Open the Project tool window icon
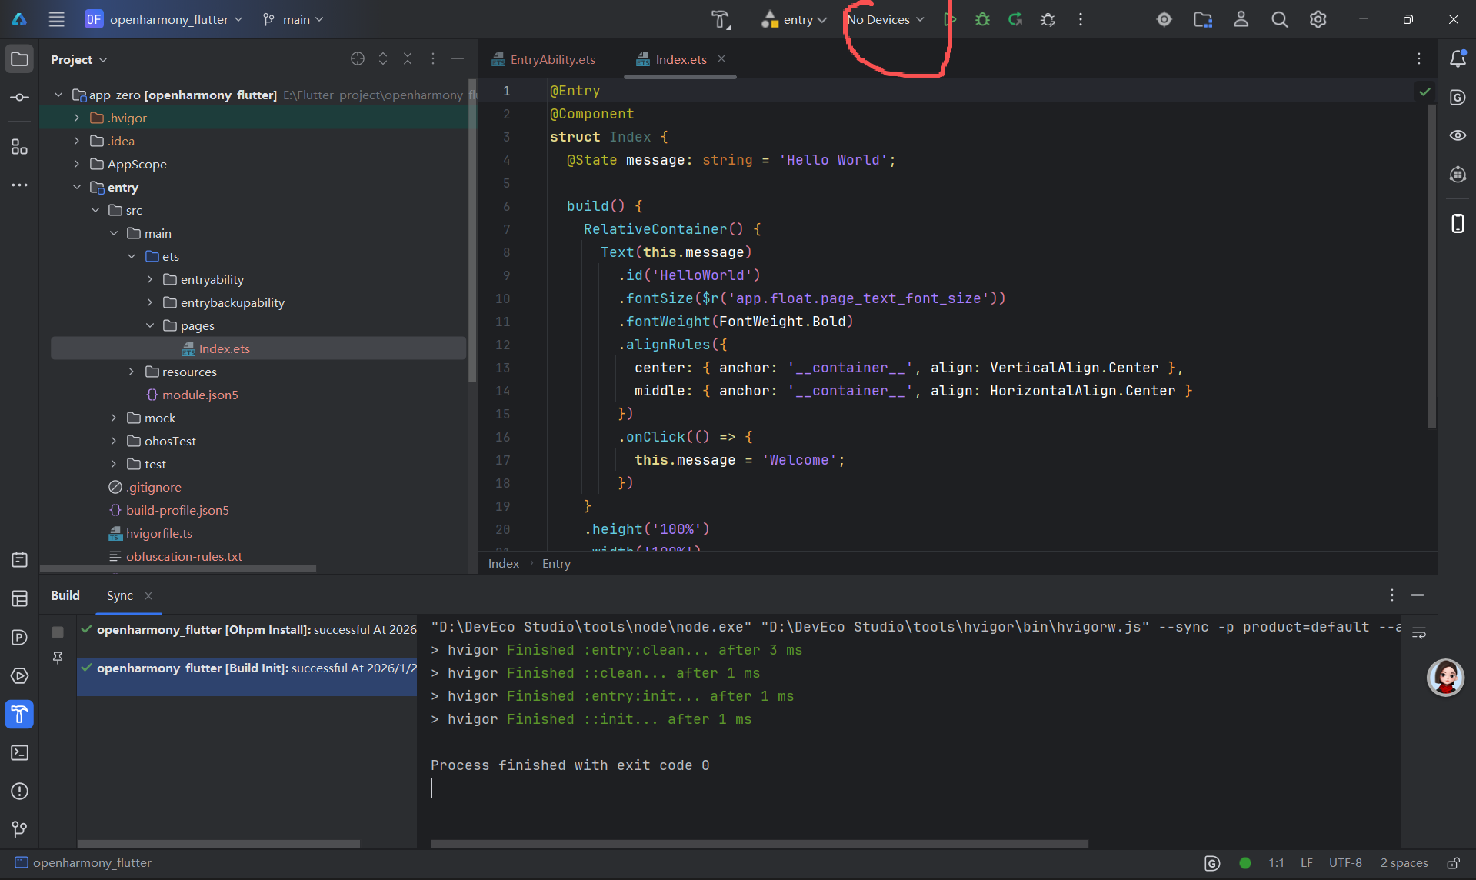 click(x=20, y=59)
